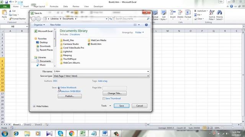245x137 pixels.
Task: Click the Delete cells icon
Action: pyautogui.click(x=180, y=13)
